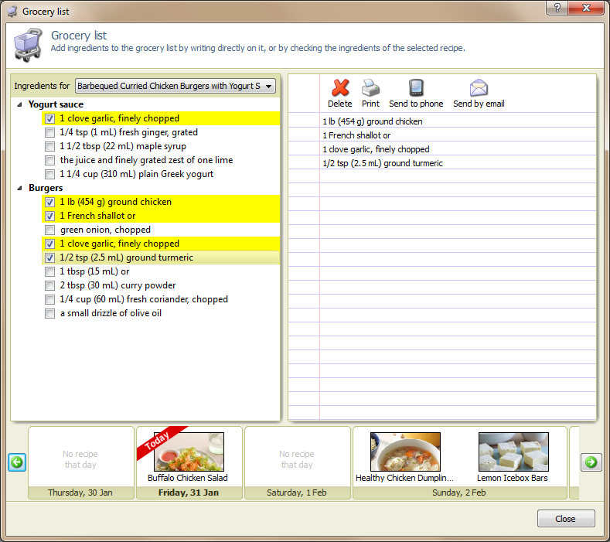Viewport: 610px width, 542px height.
Task: Click the Sunday, 2 Feb date label
Action: click(x=459, y=493)
